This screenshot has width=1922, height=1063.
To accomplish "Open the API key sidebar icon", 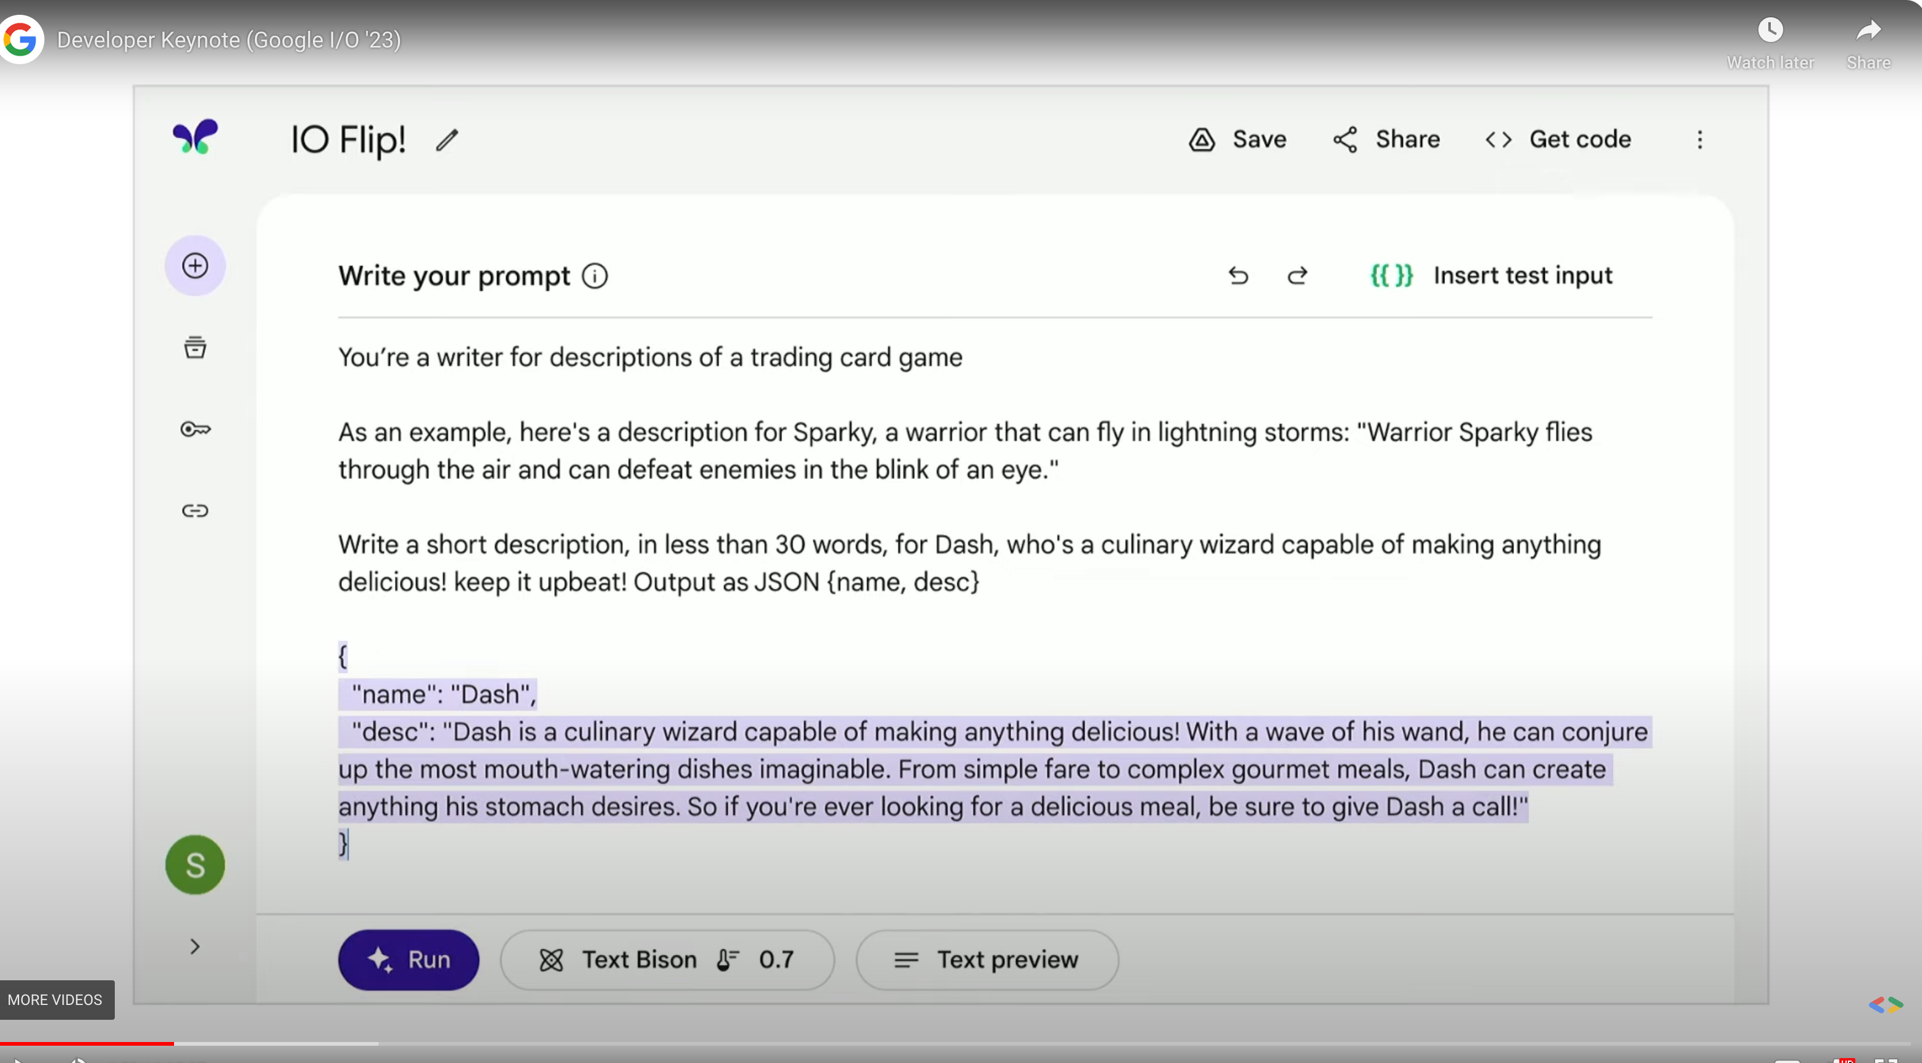I will pos(196,429).
